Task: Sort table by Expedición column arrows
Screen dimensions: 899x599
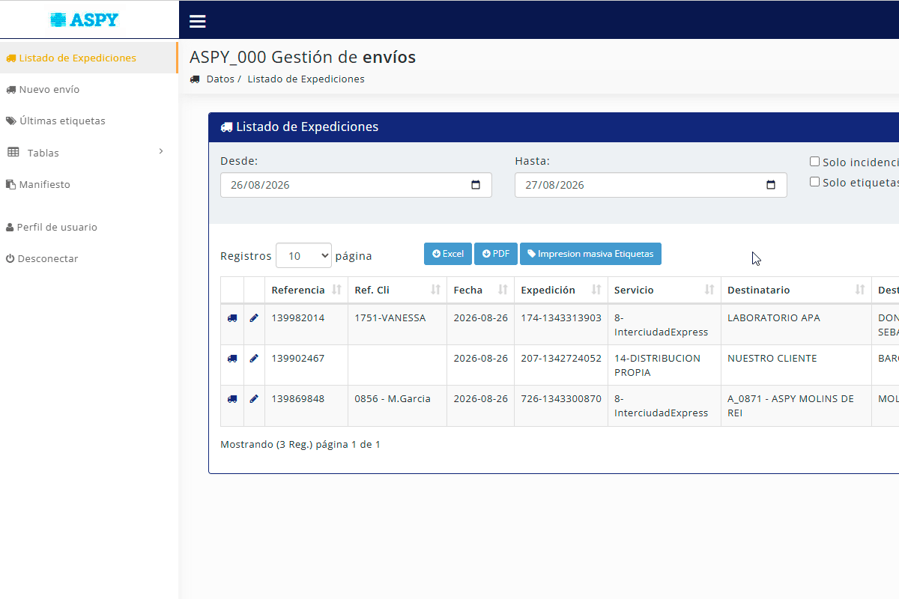Action: [597, 290]
